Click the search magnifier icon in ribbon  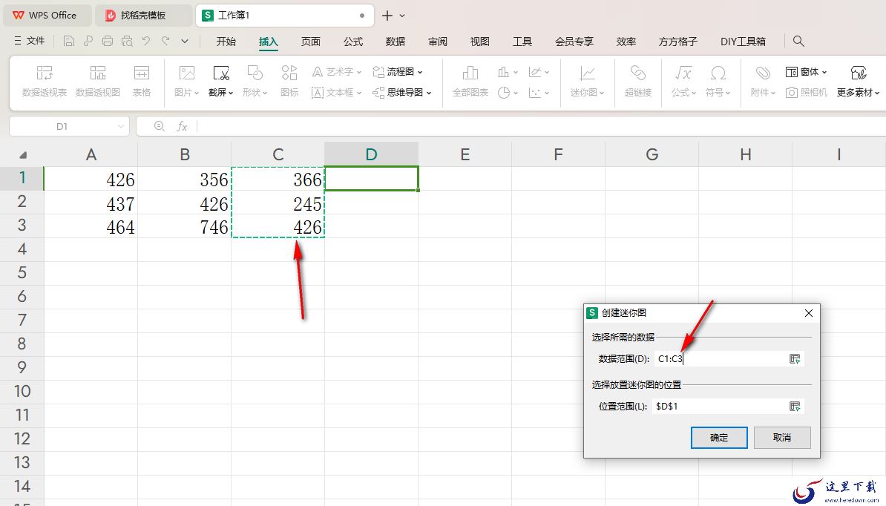[x=798, y=41]
